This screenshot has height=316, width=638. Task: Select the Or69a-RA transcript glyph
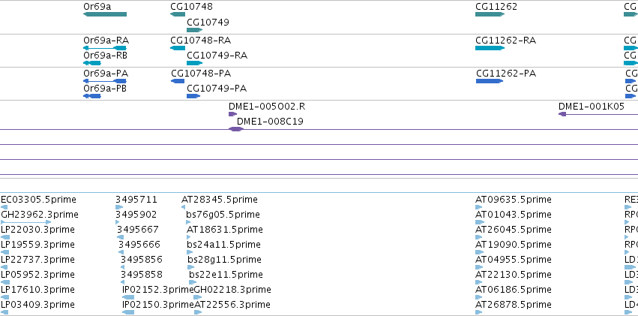coord(104,48)
